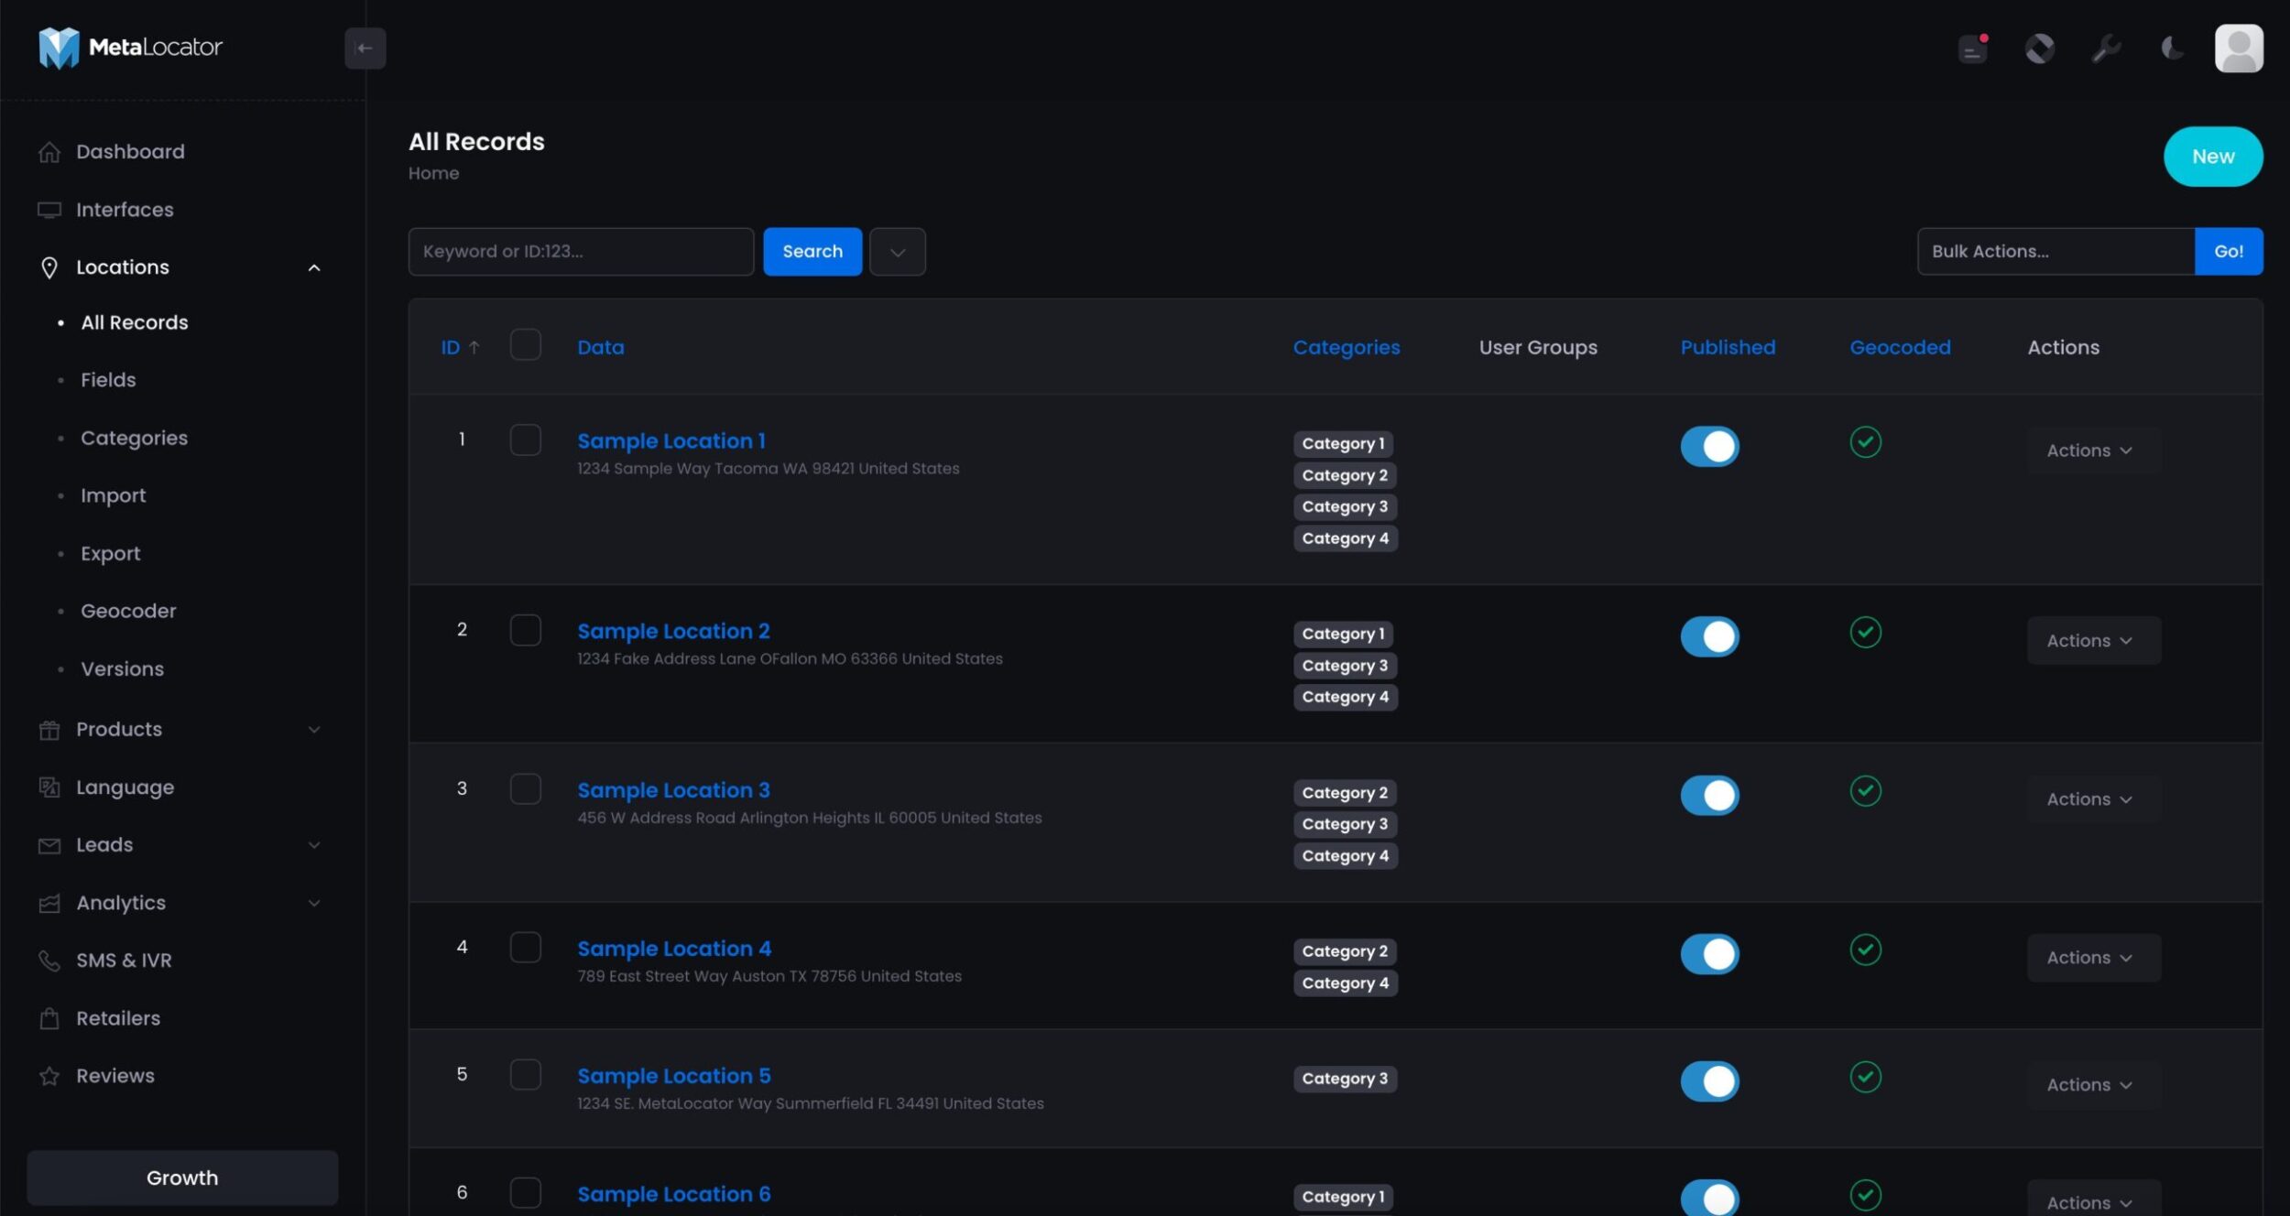
Task: Collapse sidebar using the arrow button
Action: pos(365,49)
